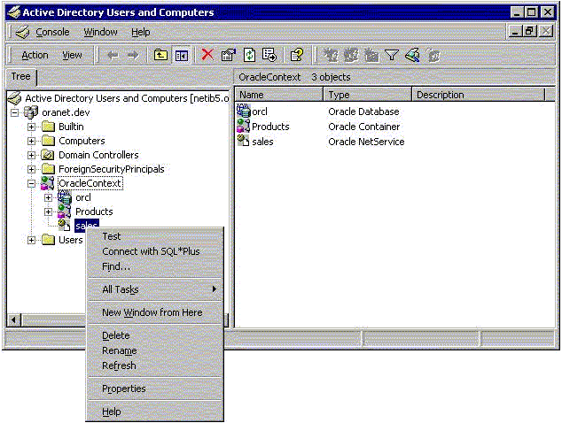Click the Export List toolbar icon
The width and height of the screenshot is (562, 423).
269,55
